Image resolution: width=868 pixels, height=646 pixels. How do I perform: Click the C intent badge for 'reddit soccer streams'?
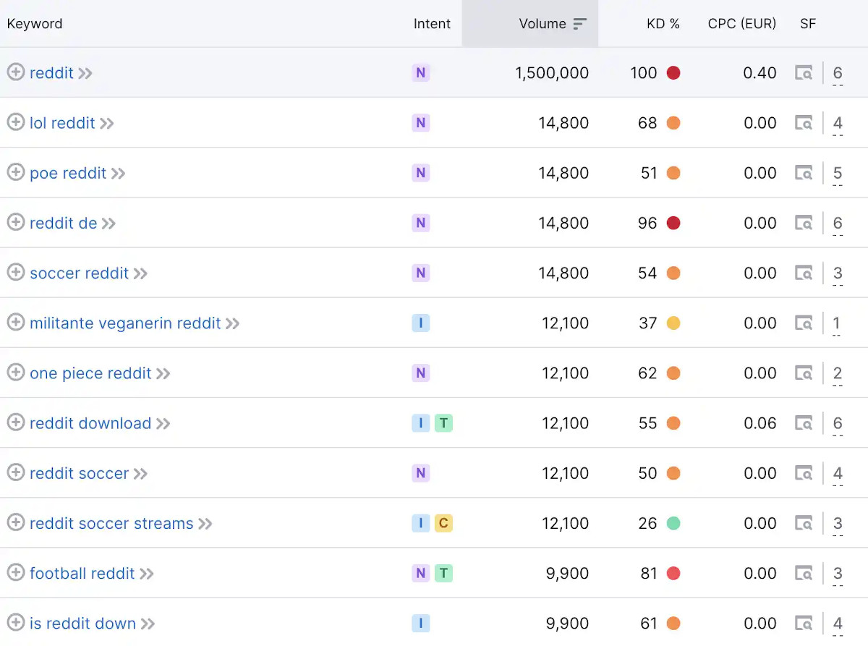pyautogui.click(x=443, y=522)
